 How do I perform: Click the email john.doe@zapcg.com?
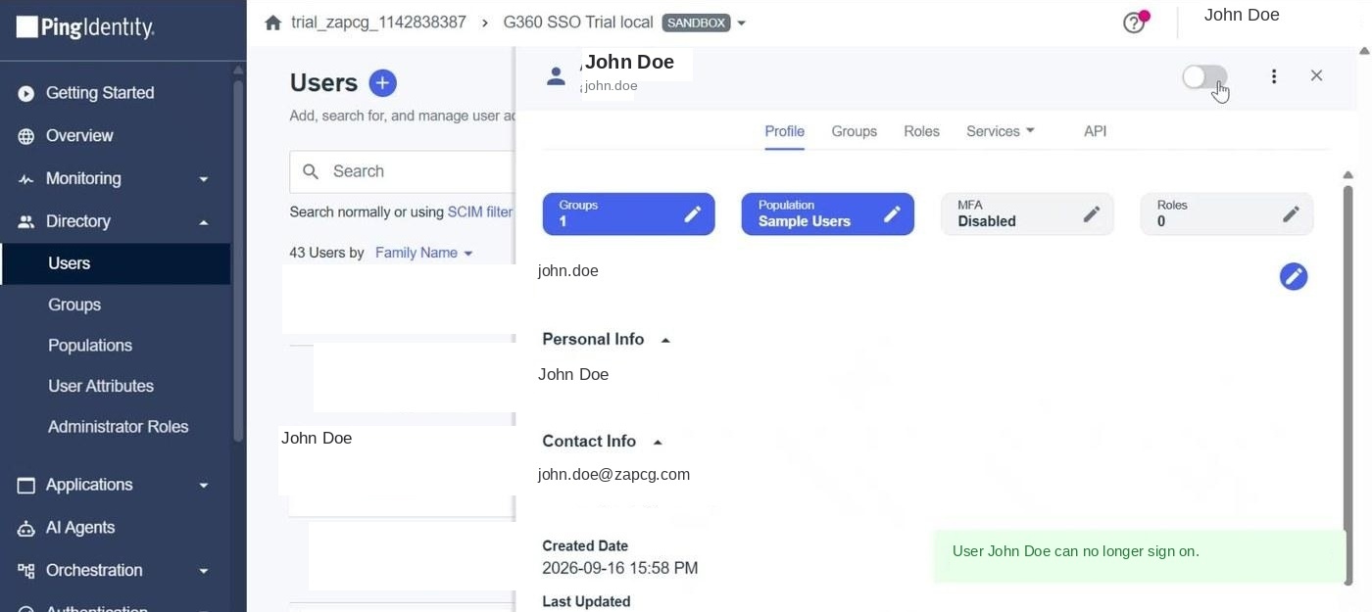613,475
